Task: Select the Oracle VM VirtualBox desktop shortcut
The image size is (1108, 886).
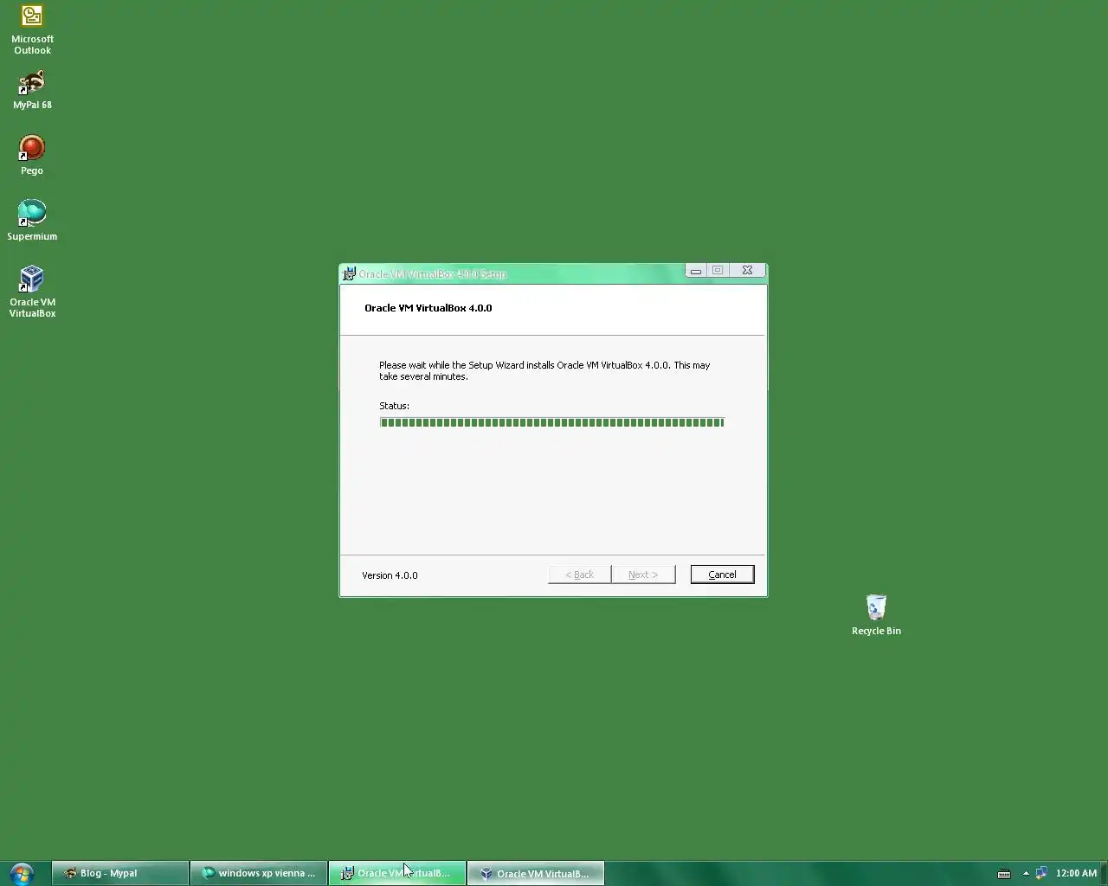Action: pyautogui.click(x=32, y=292)
